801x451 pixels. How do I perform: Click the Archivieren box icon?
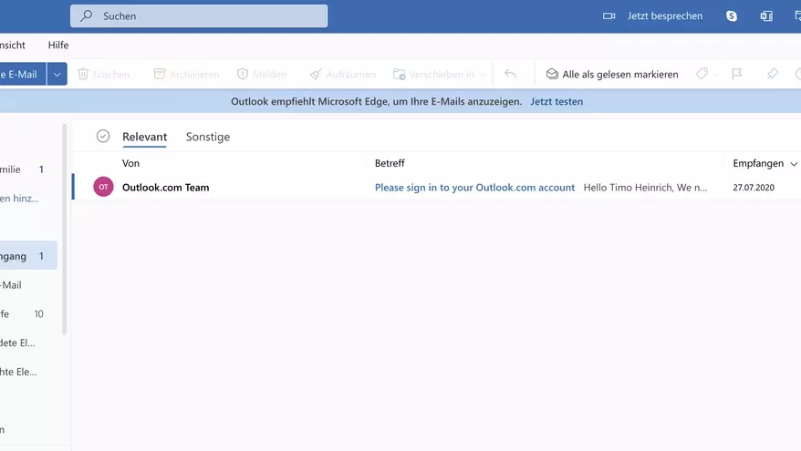click(x=160, y=74)
